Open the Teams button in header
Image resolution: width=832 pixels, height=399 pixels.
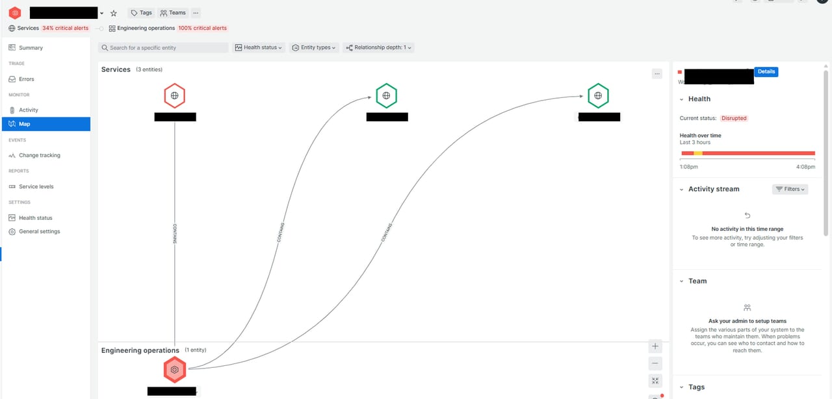point(173,13)
